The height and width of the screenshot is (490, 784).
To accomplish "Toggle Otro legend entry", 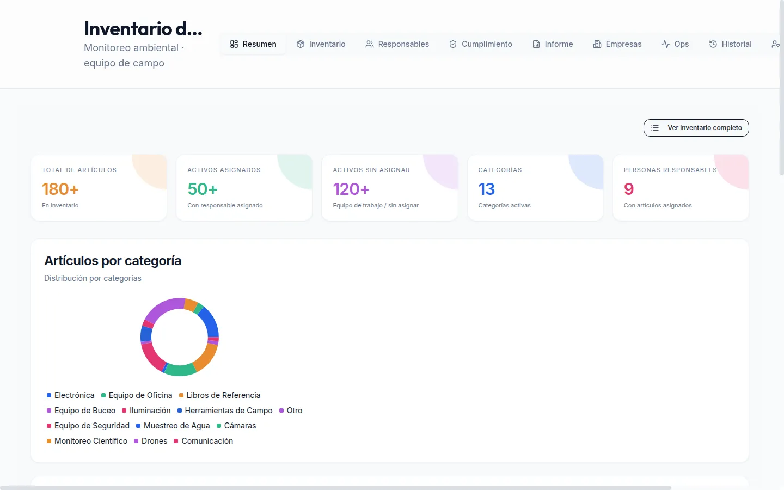I will pyautogui.click(x=291, y=411).
